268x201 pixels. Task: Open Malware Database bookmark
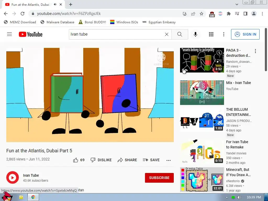tap(57, 22)
